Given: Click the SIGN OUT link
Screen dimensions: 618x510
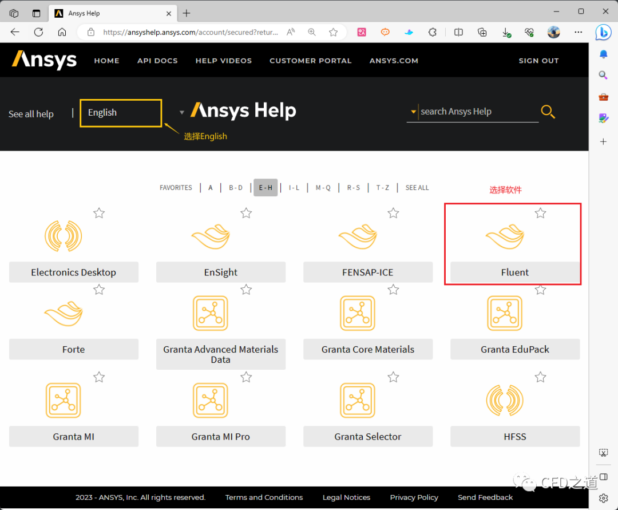Looking at the screenshot, I should point(538,61).
